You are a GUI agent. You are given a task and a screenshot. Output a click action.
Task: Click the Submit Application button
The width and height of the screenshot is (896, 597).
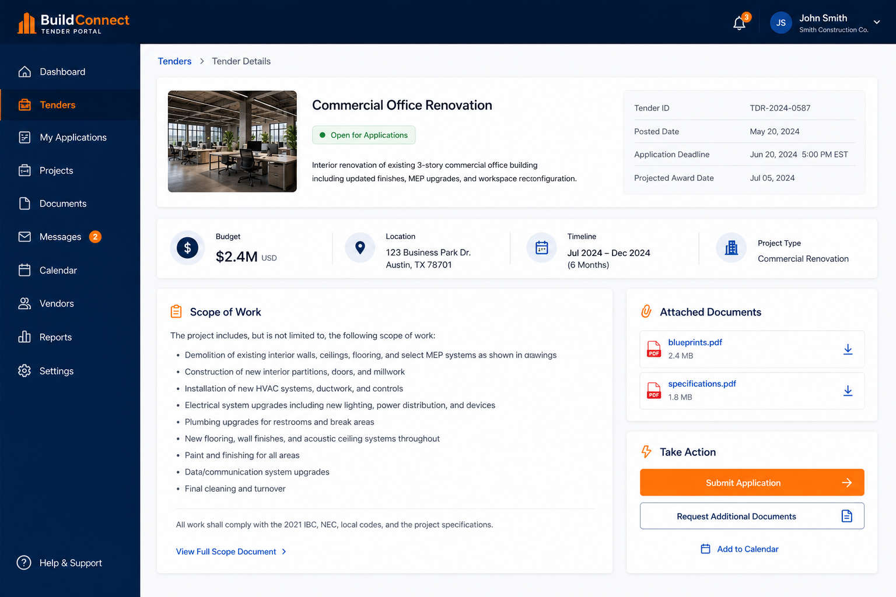coord(752,483)
